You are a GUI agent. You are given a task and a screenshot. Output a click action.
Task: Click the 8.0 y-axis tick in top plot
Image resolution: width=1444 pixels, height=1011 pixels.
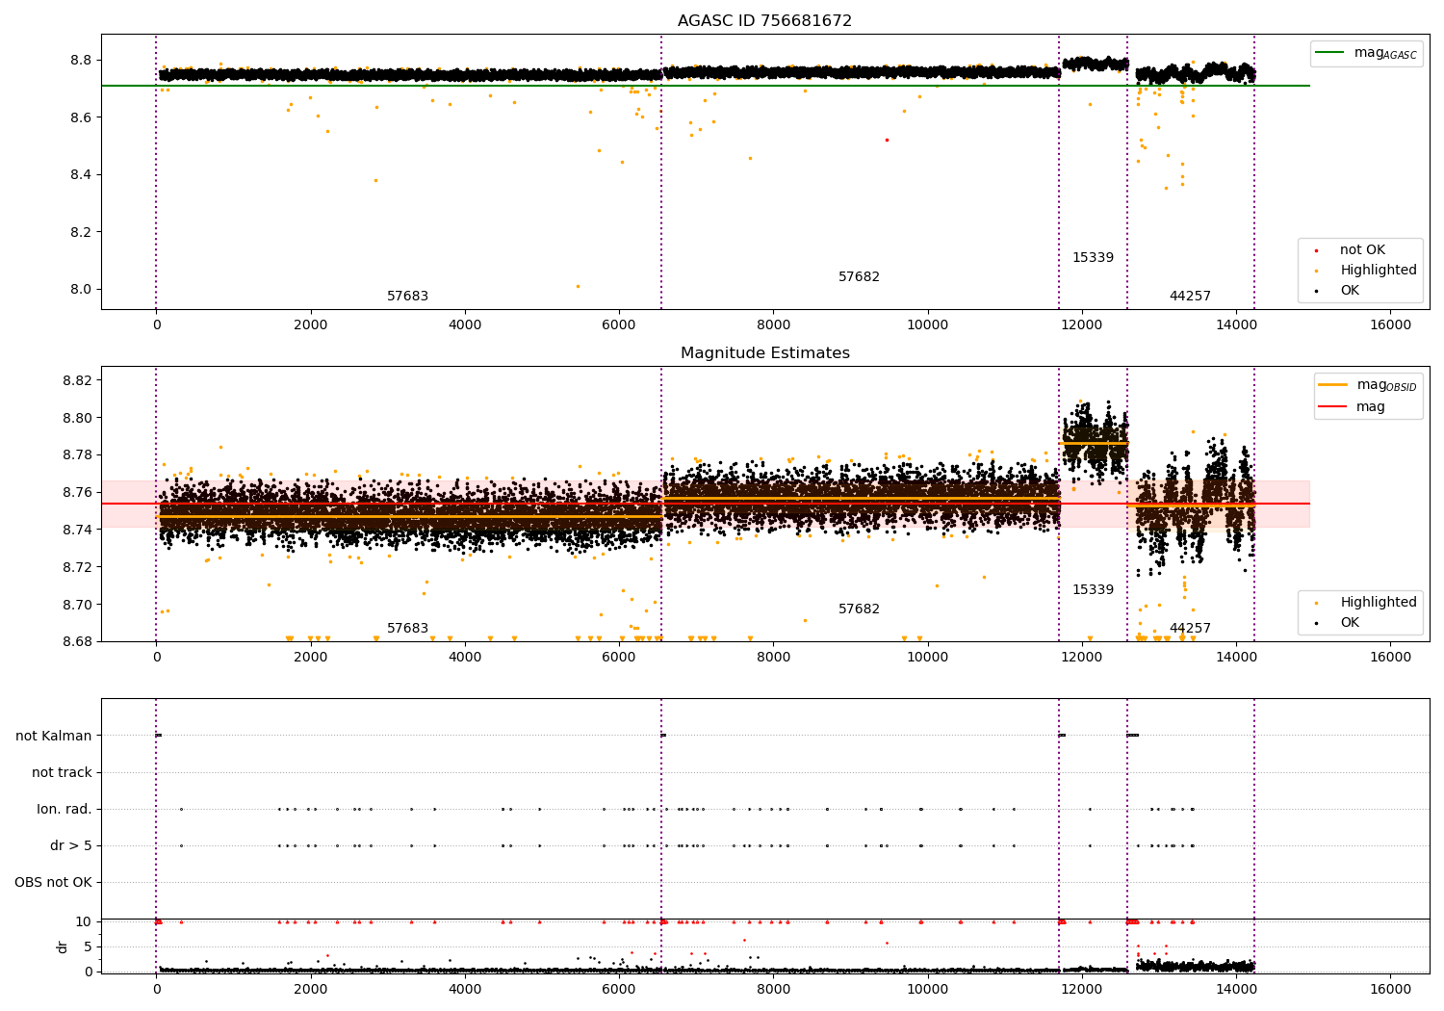tap(80, 289)
